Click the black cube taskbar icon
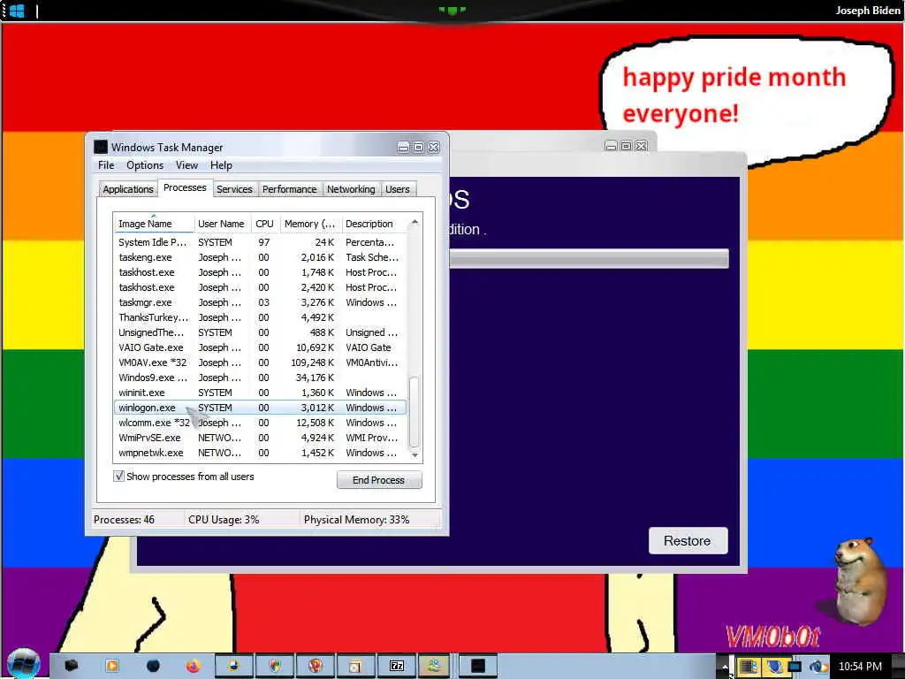The width and height of the screenshot is (905, 679). (x=71, y=666)
